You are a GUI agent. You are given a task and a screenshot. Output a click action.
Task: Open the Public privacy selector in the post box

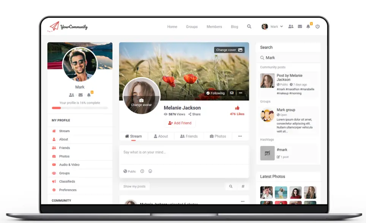[129, 171]
